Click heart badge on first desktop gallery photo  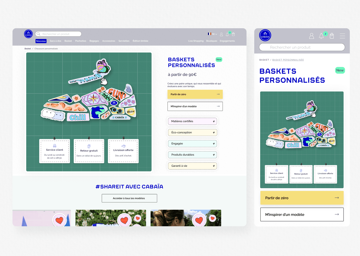59,220
